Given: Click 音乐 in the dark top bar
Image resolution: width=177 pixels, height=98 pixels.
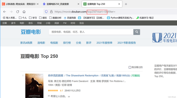Looking at the screenshot, I should [x=31, y=23].
